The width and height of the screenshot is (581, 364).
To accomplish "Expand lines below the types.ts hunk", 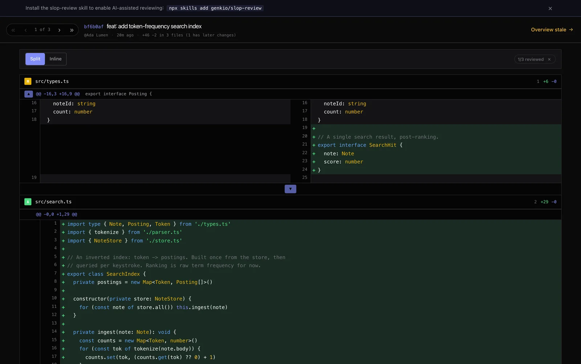I will click(x=290, y=189).
